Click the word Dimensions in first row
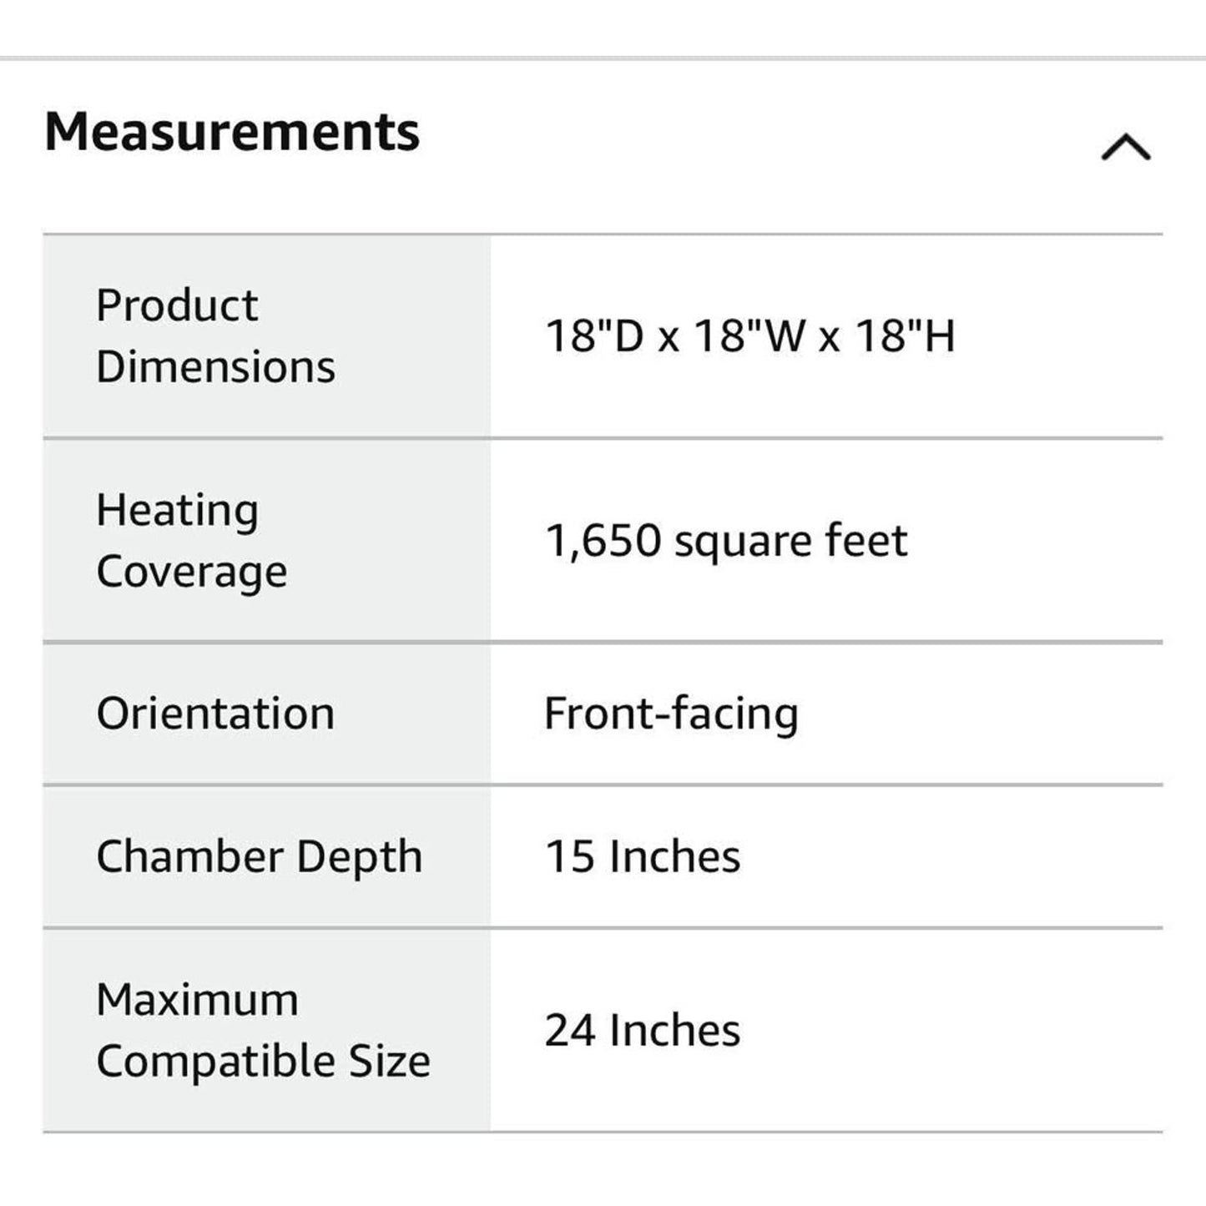Image resolution: width=1206 pixels, height=1206 pixels. (215, 367)
